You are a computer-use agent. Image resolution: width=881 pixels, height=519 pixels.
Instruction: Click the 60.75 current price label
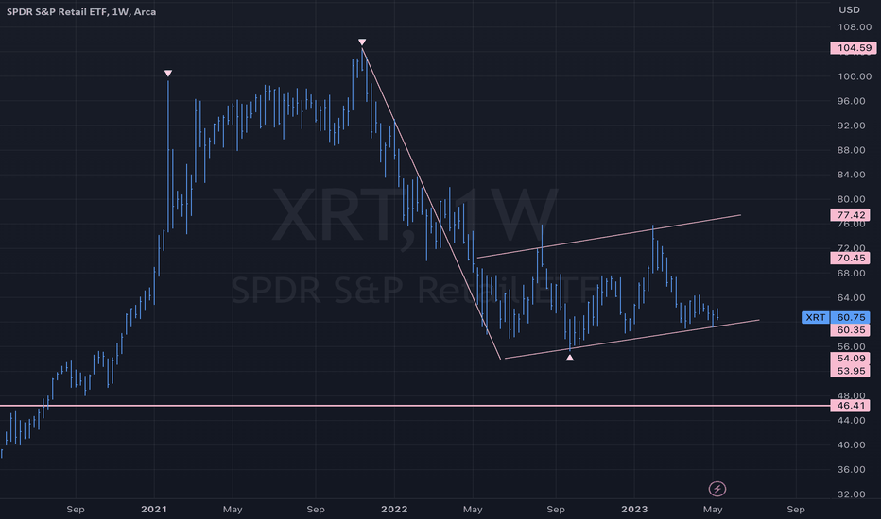[x=850, y=318]
